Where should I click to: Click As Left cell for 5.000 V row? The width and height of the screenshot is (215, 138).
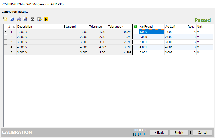175,52
